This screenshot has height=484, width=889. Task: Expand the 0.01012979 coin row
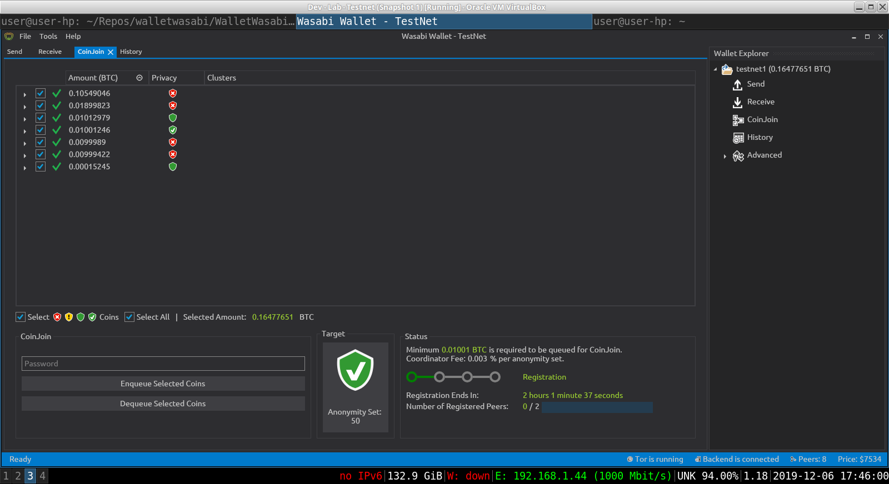25,119
